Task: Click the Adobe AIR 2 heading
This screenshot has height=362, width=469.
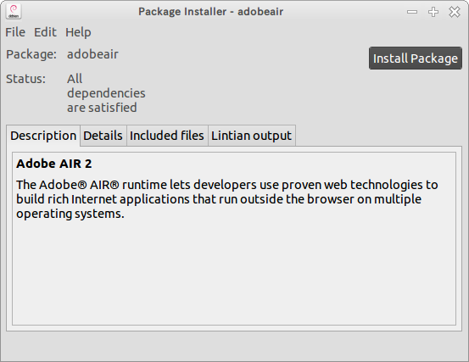Action: 54,164
